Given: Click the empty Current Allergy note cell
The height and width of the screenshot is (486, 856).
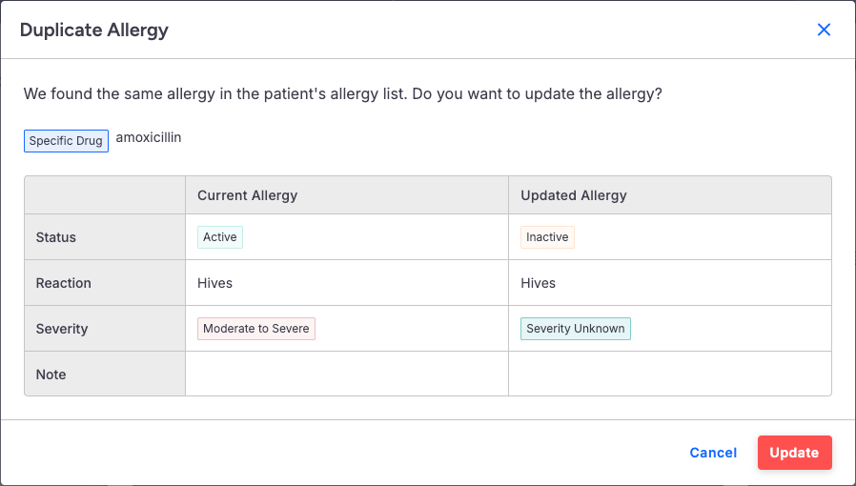Looking at the screenshot, I should 347,374.
